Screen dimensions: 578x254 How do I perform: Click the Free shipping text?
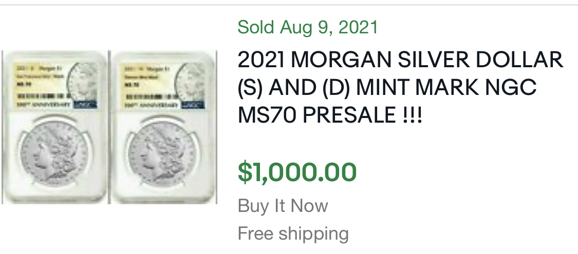[293, 234]
